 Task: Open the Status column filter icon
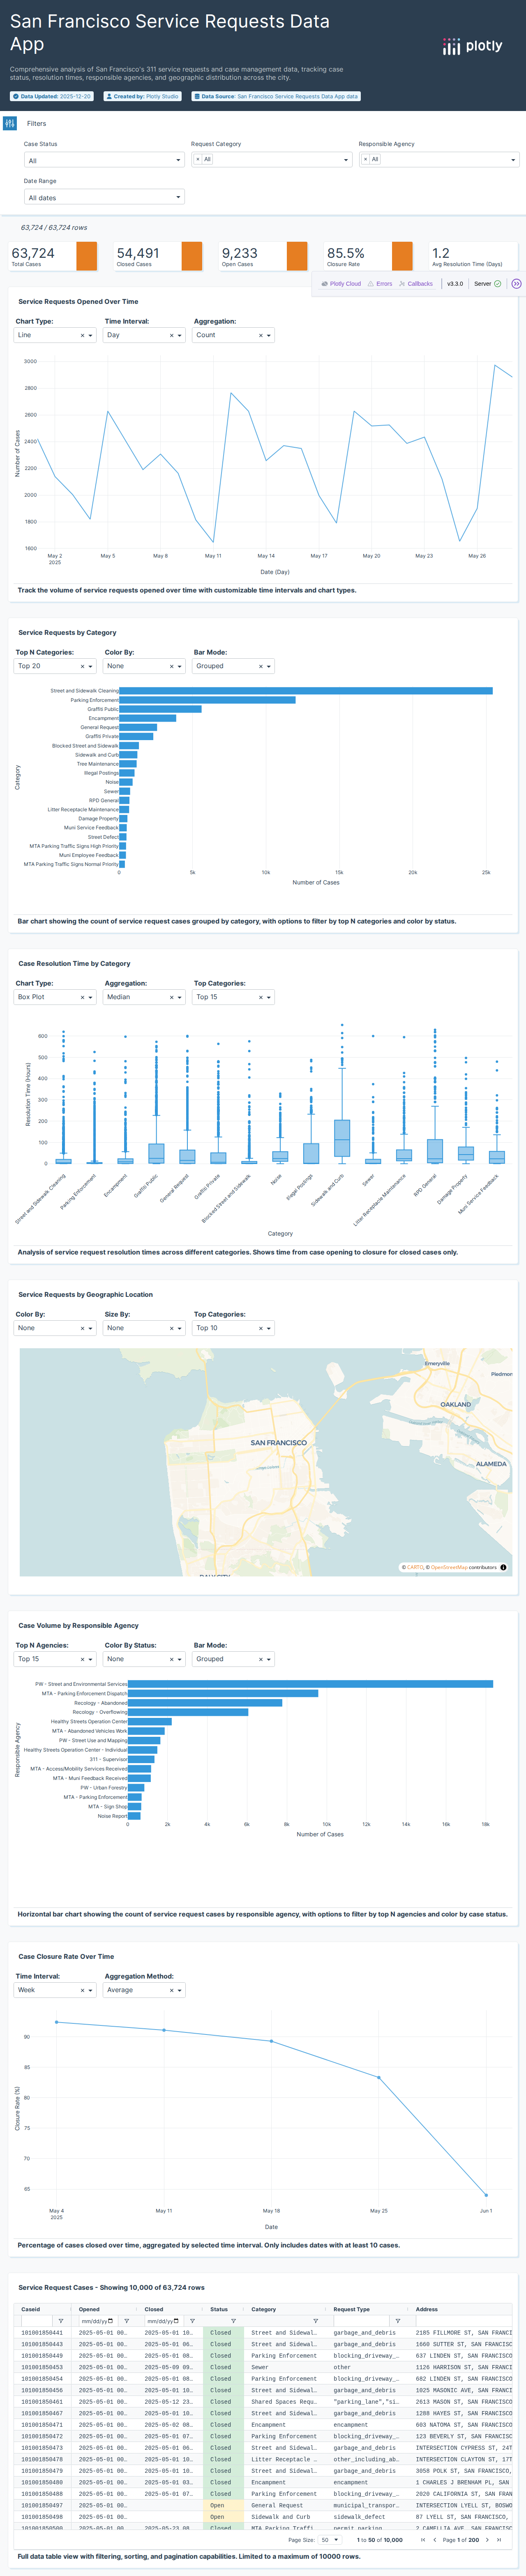234,2321
